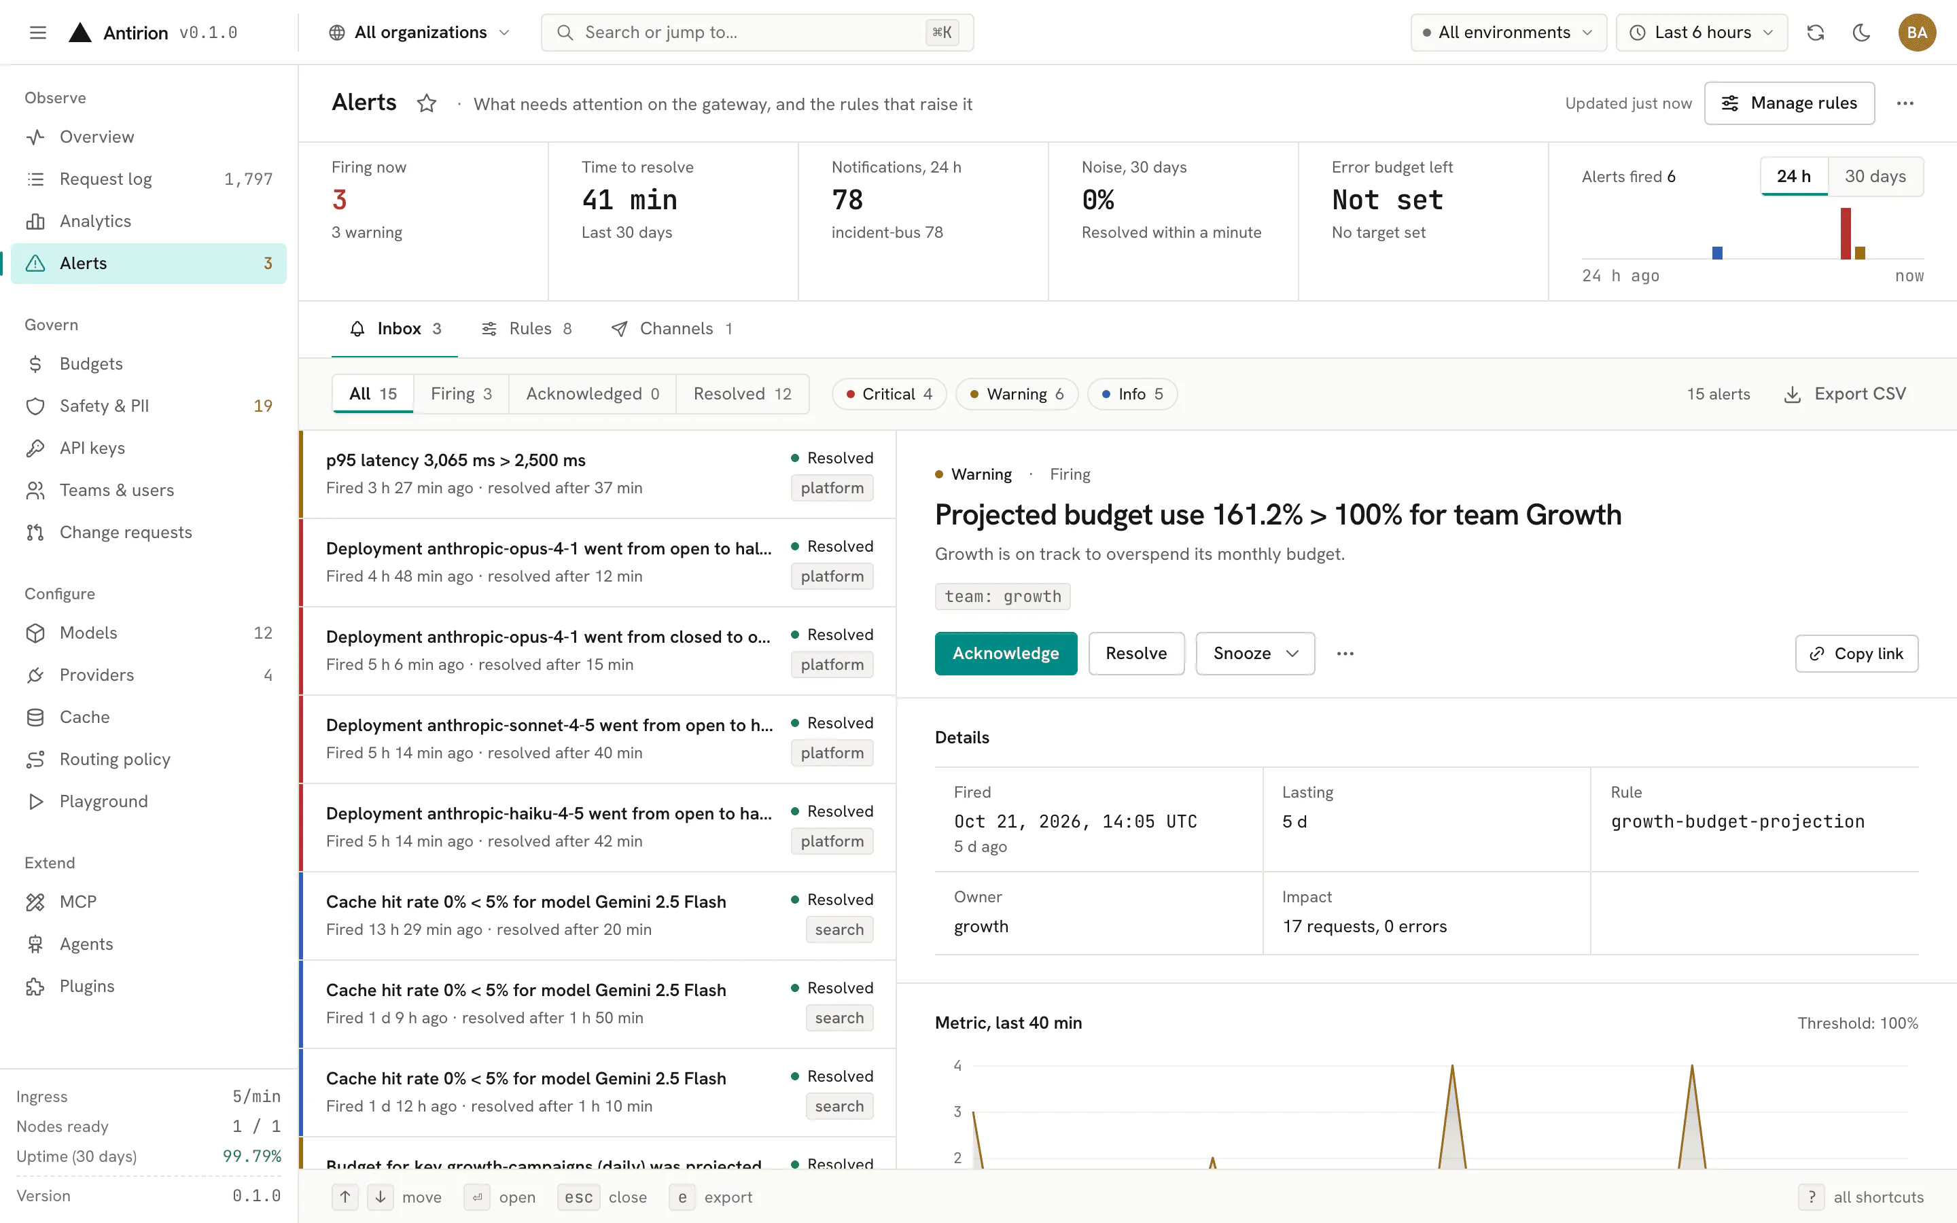This screenshot has height=1223, width=1957.
Task: Click the refresh icon in top bar
Action: tap(1816, 33)
